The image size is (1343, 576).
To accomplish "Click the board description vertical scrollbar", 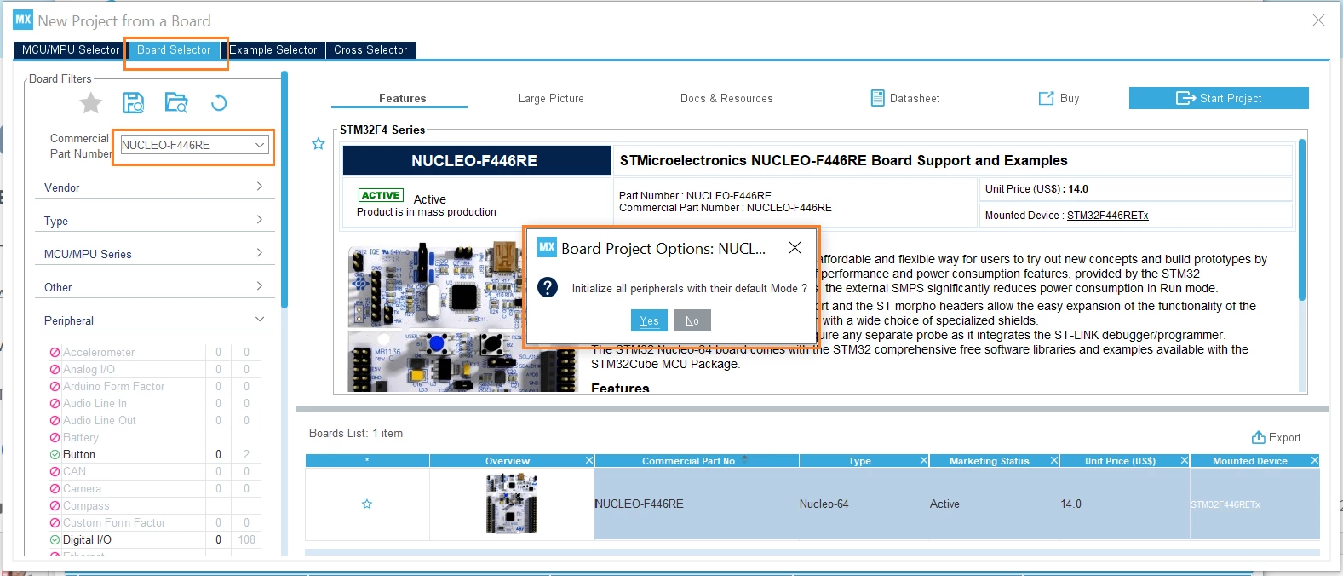I will pyautogui.click(x=1301, y=220).
